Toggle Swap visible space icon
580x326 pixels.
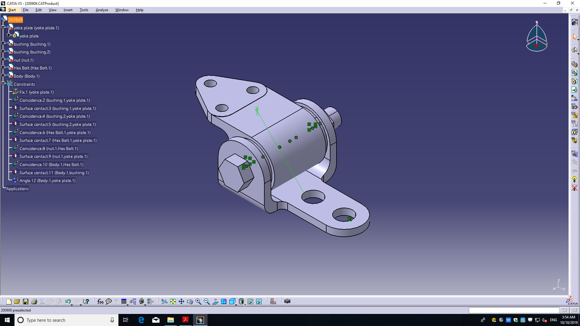pos(259,302)
